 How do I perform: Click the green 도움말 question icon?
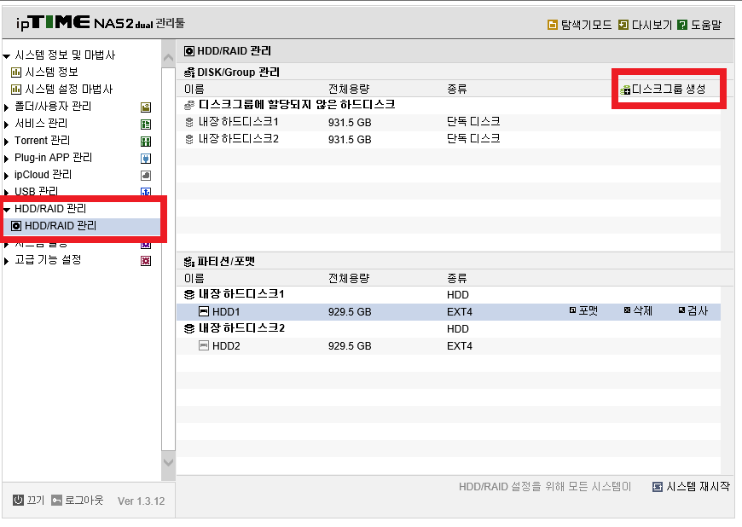point(682,25)
